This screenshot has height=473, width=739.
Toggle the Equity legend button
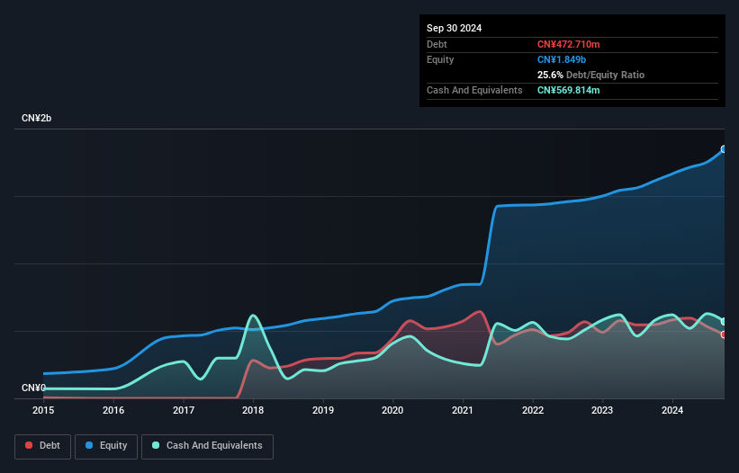pyautogui.click(x=106, y=446)
